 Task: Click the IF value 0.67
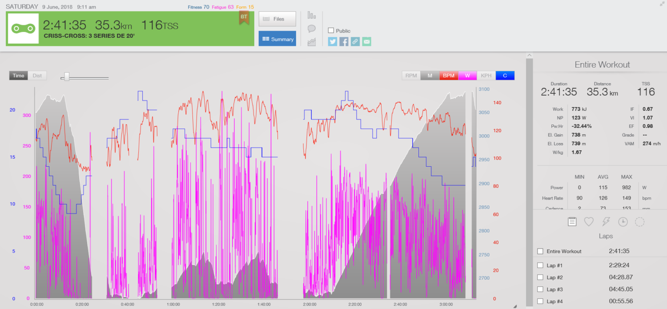click(647, 109)
